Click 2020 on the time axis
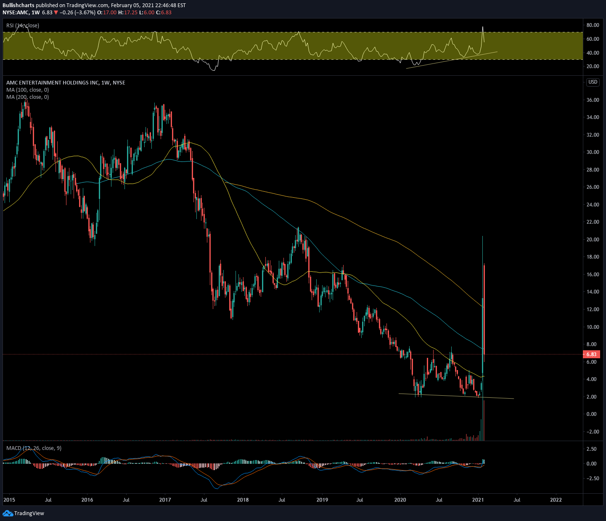 [400, 500]
